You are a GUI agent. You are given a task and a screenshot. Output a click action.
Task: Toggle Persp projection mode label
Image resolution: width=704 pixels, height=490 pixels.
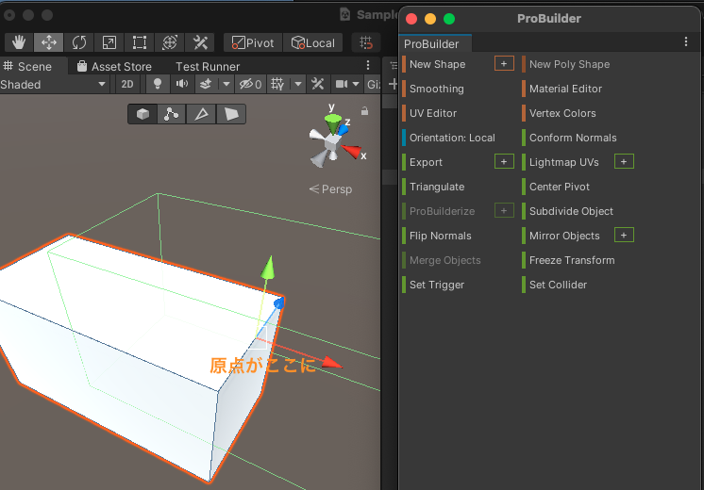click(x=331, y=189)
